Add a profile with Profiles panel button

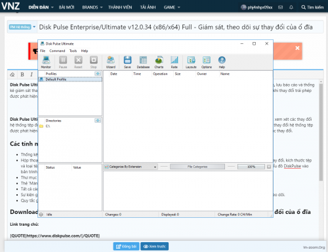[98, 73]
